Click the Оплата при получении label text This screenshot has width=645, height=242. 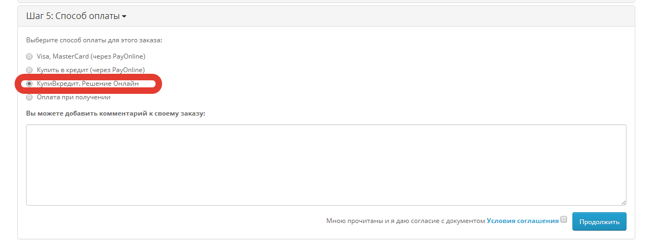point(74,98)
